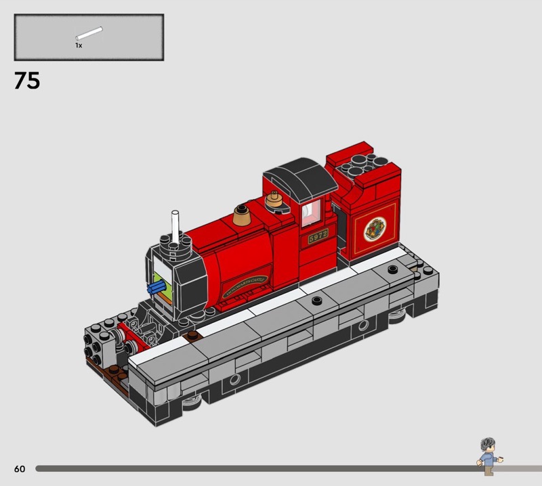542x486 pixels.
Task: Click the gray parts callout box
Action: (89, 37)
